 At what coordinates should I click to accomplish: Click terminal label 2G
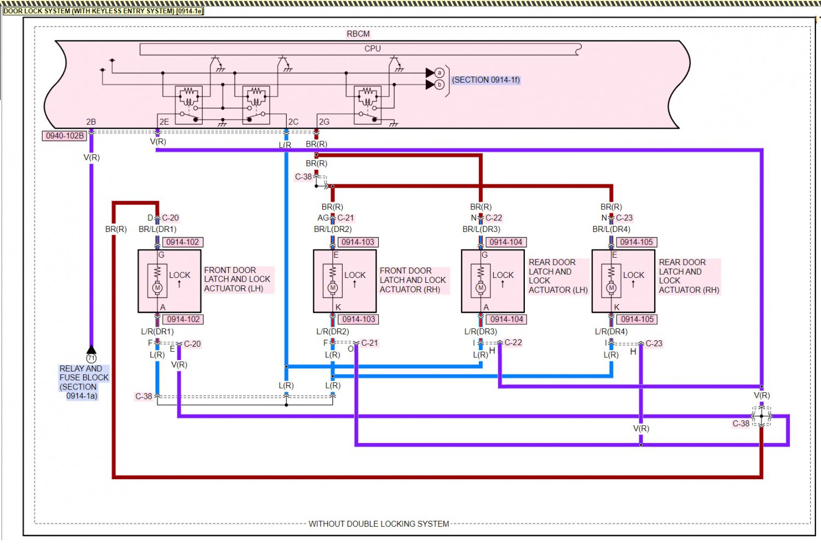(324, 122)
